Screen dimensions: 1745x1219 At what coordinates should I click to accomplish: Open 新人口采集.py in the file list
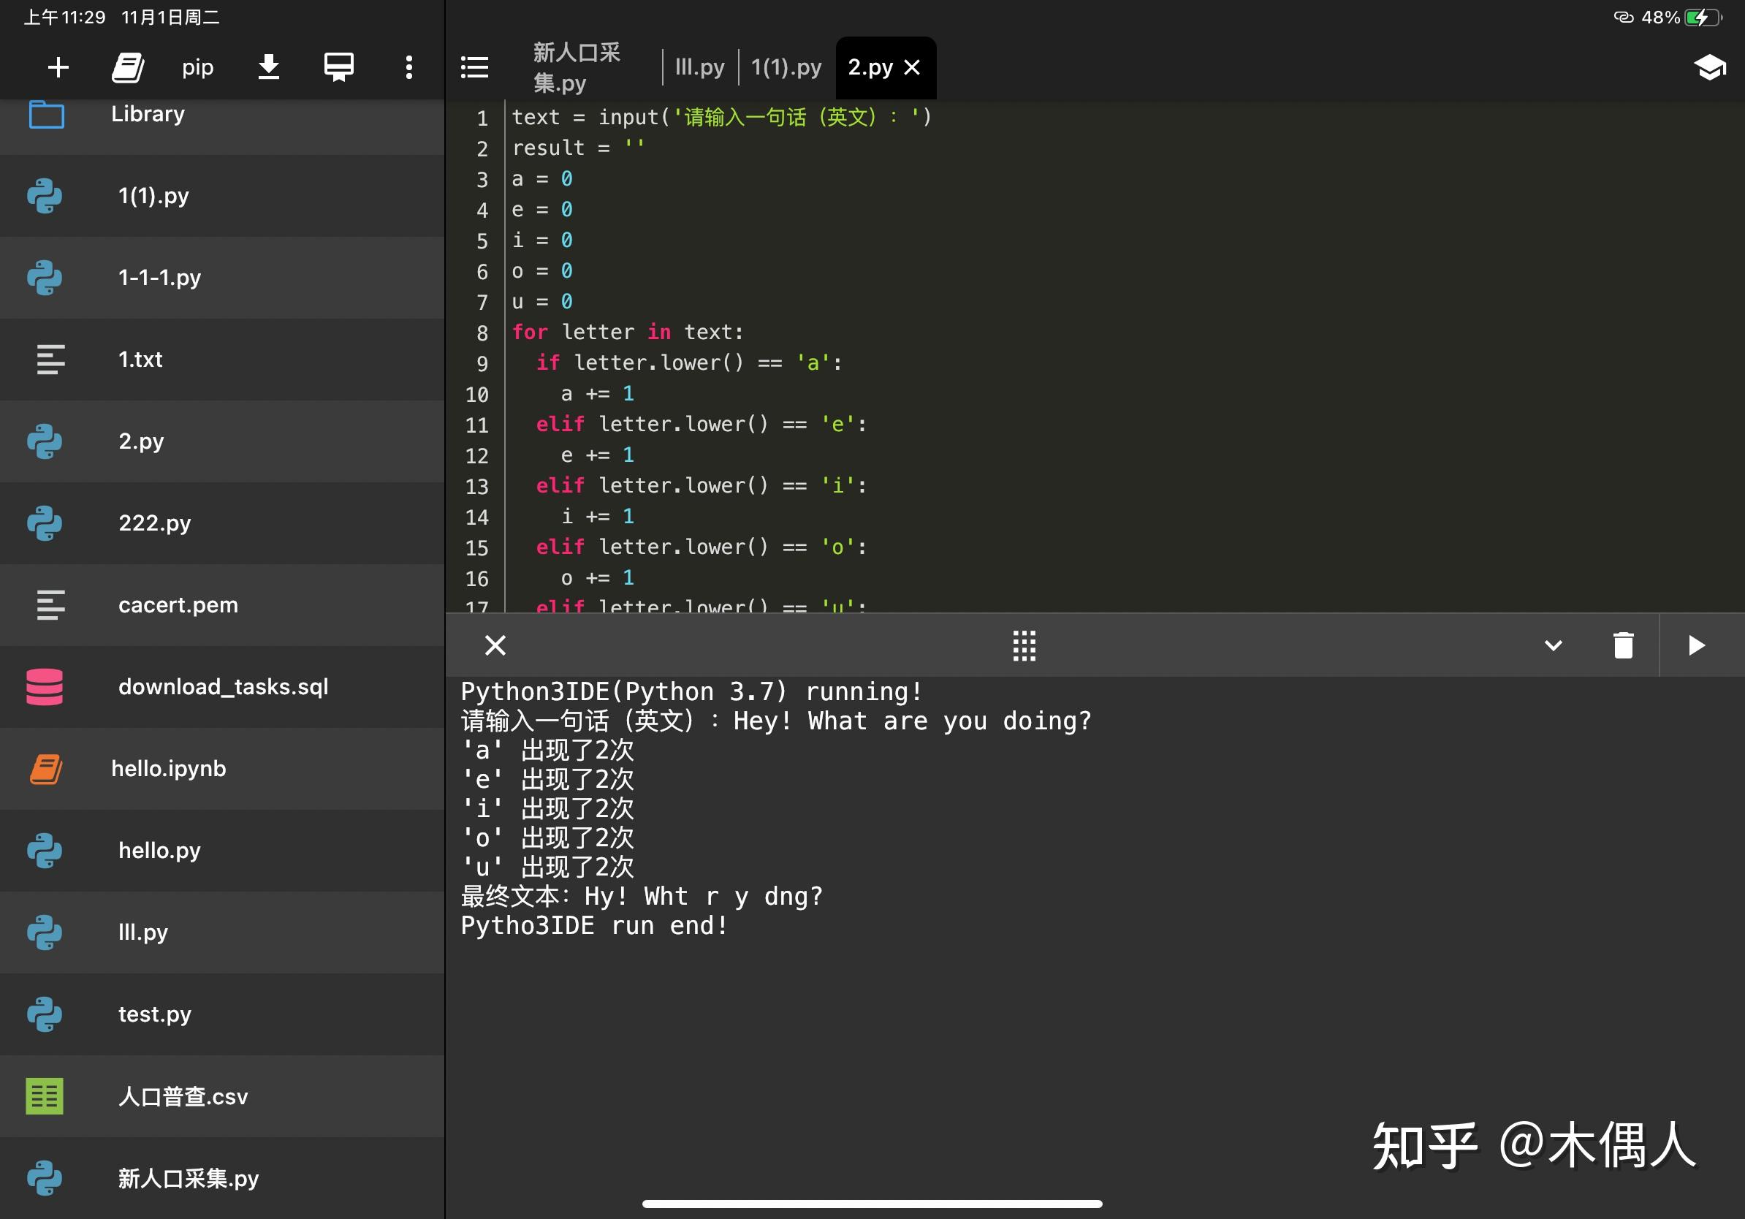coord(222,1178)
